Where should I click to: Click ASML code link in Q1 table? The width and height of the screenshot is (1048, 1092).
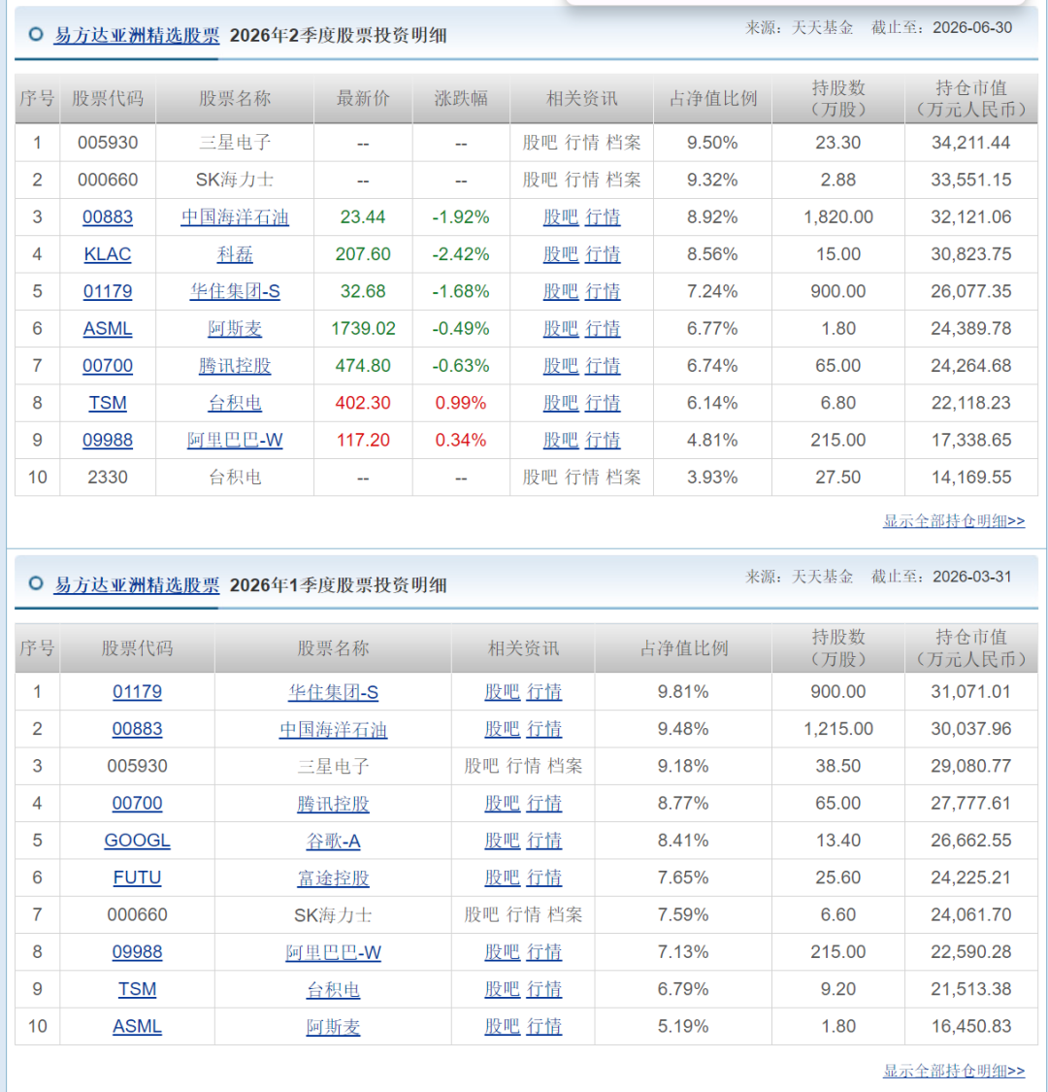click(137, 1027)
